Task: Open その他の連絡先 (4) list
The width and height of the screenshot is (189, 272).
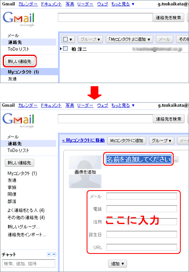Action: pyautogui.click(x=26, y=217)
